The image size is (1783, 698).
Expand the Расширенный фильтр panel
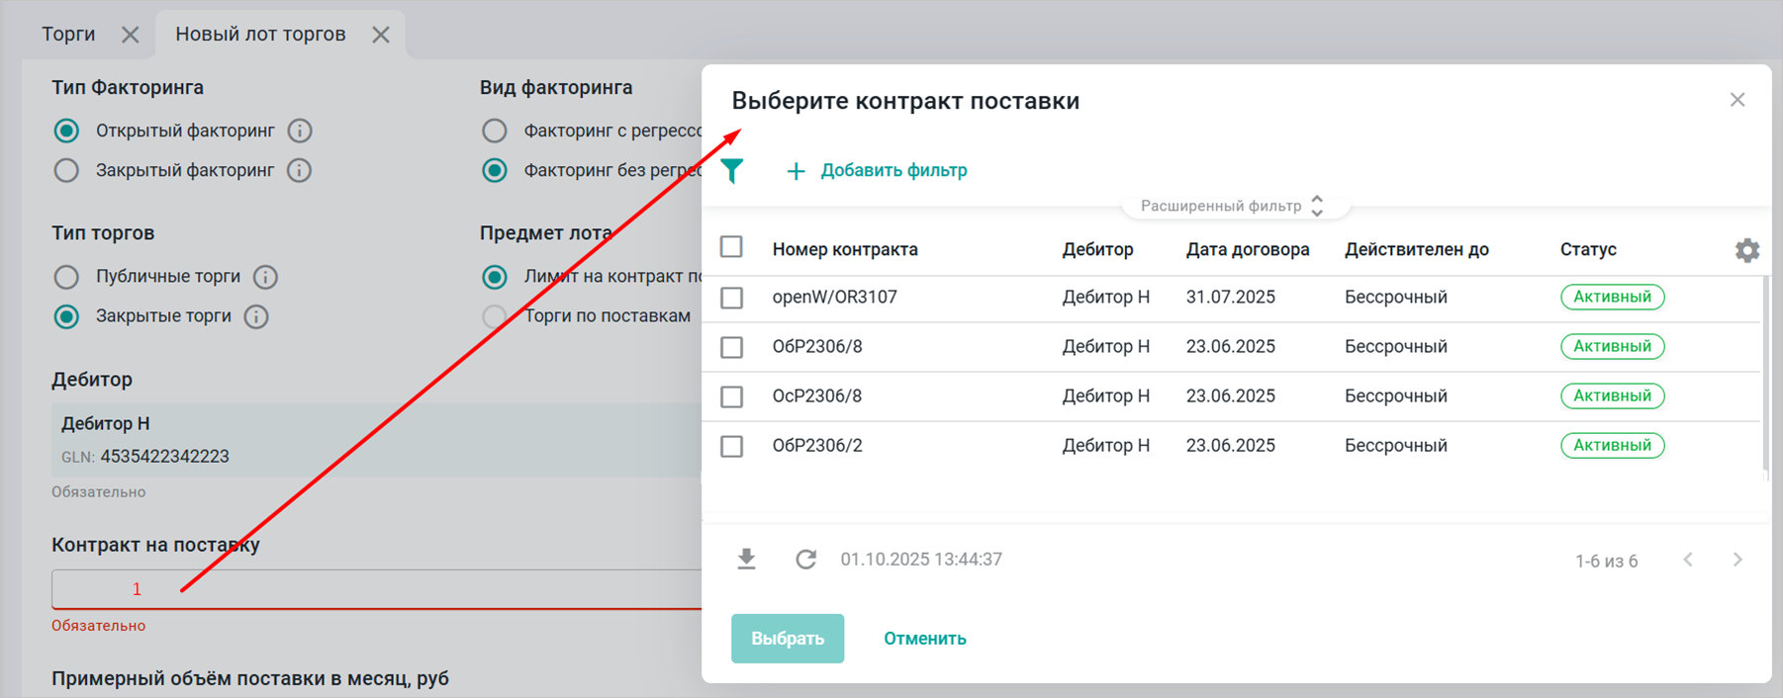coord(1232,206)
